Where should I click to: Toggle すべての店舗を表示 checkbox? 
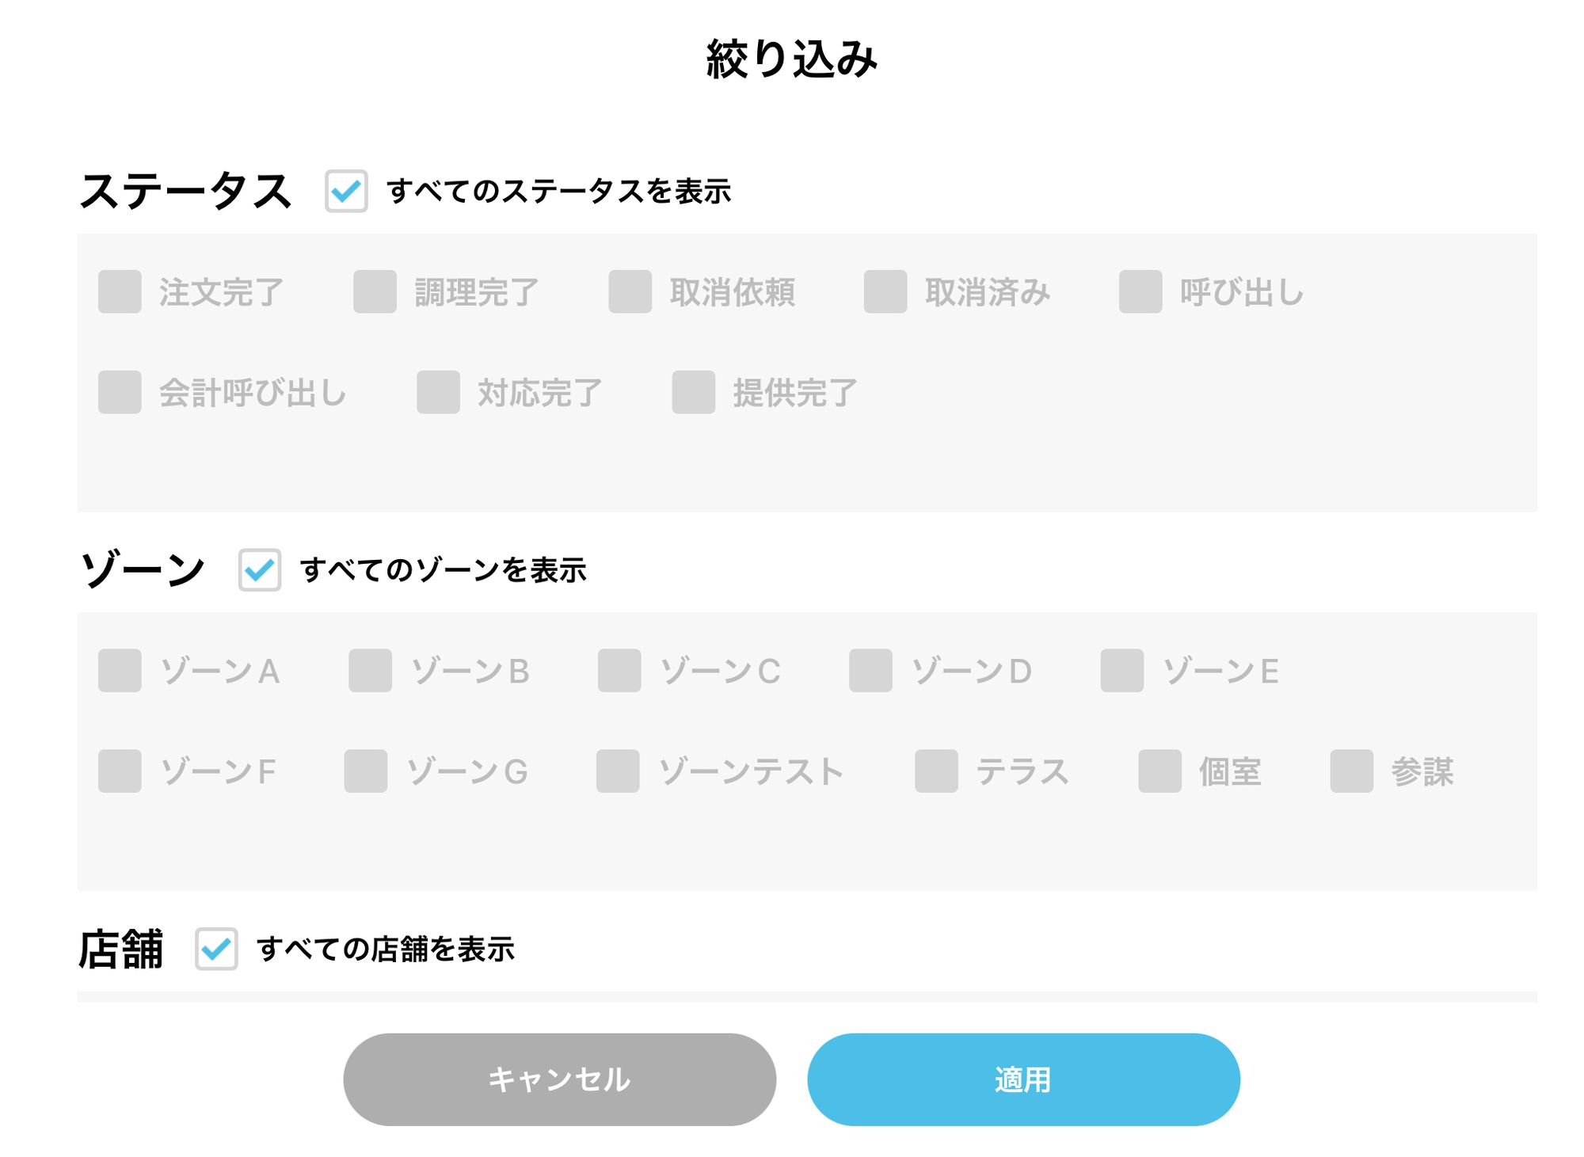pyautogui.click(x=216, y=948)
